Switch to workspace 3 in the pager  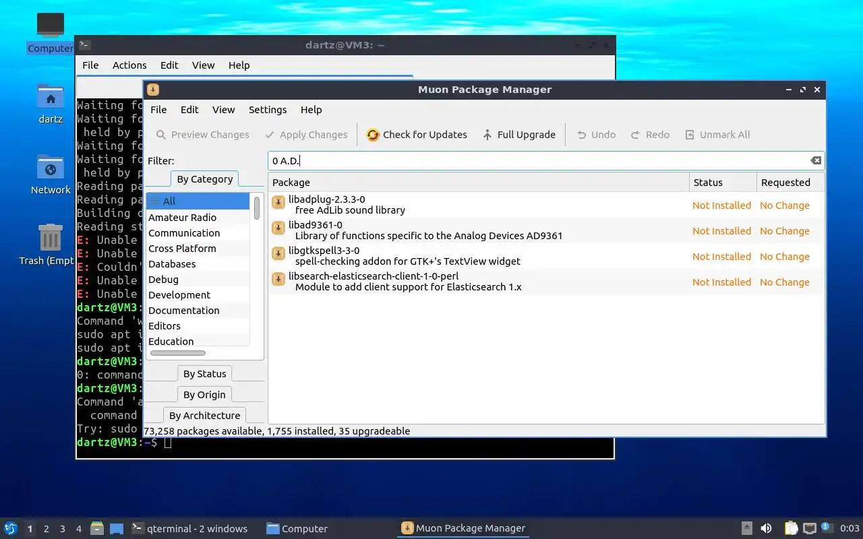click(x=63, y=529)
